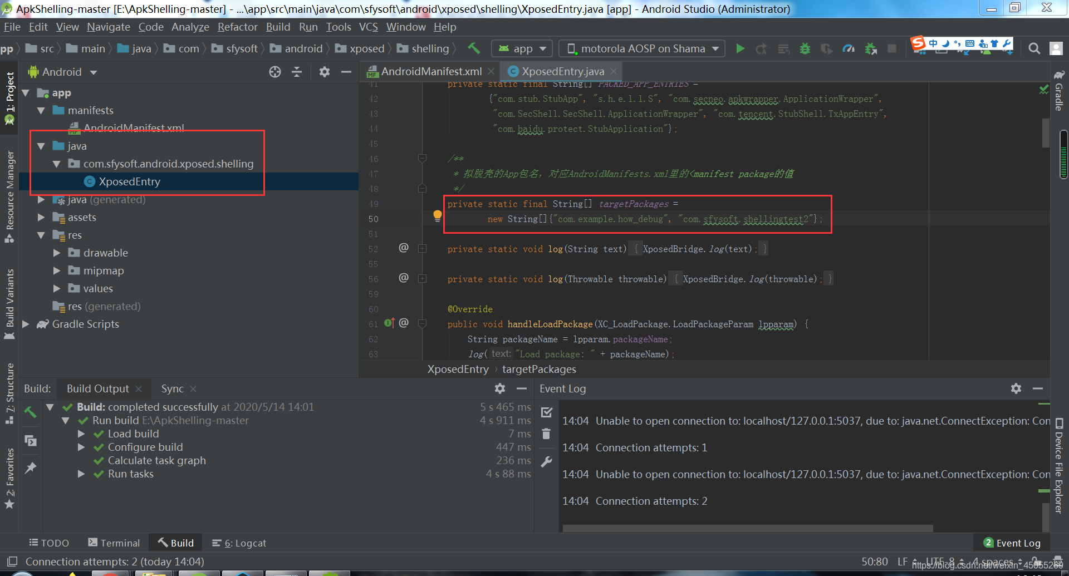Click the pin tab icon in Build panel
This screenshot has height=576, width=1069.
tap(31, 468)
